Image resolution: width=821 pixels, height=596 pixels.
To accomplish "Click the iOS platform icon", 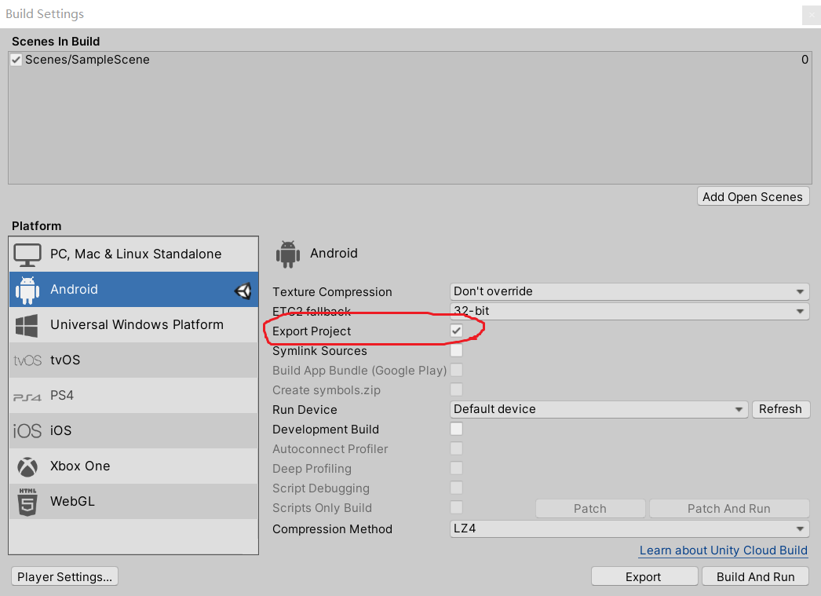I will [x=27, y=431].
